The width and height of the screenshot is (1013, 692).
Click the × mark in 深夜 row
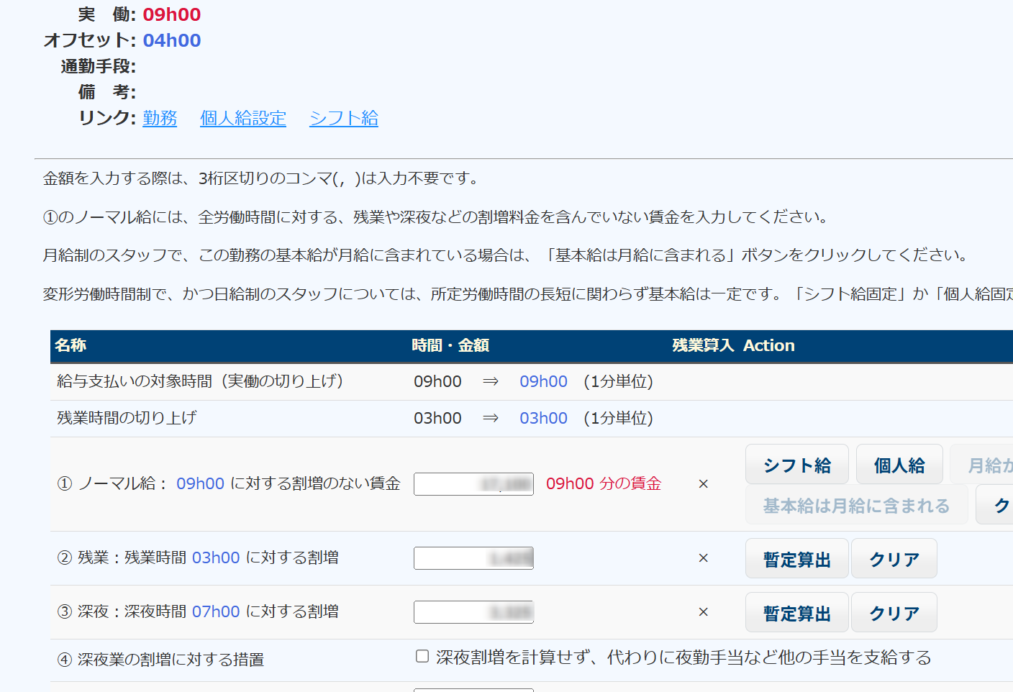[x=704, y=612]
